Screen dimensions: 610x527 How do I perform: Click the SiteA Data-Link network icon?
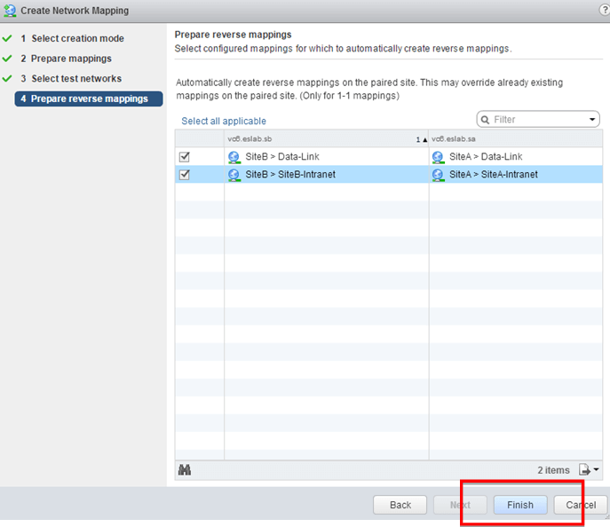coord(439,157)
